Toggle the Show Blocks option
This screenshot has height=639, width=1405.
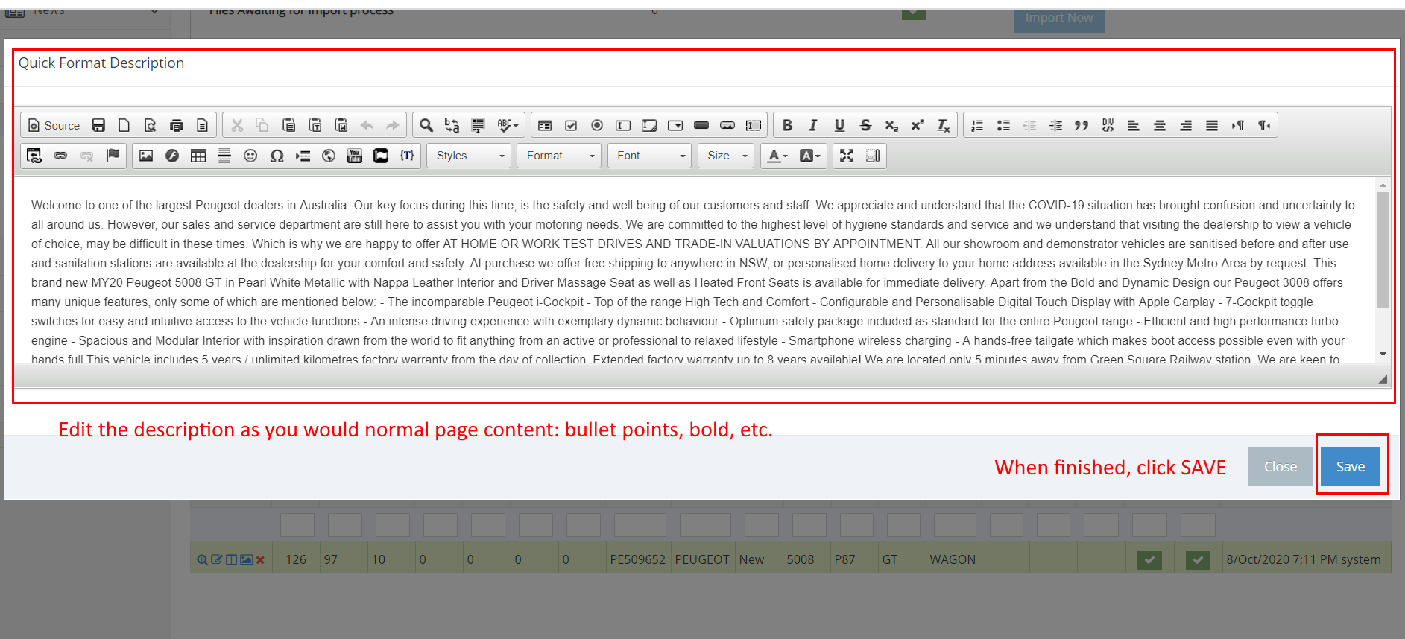click(x=873, y=156)
